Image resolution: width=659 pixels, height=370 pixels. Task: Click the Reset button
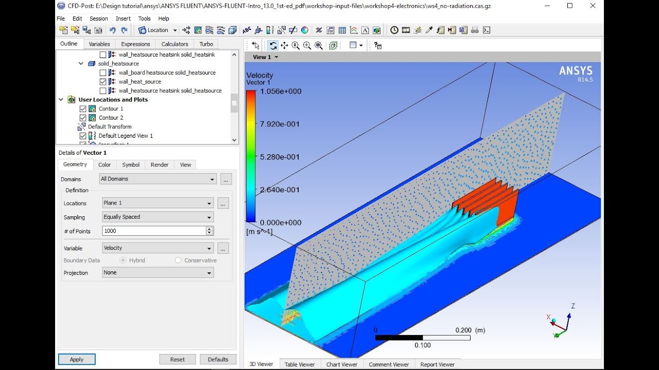[178, 359]
